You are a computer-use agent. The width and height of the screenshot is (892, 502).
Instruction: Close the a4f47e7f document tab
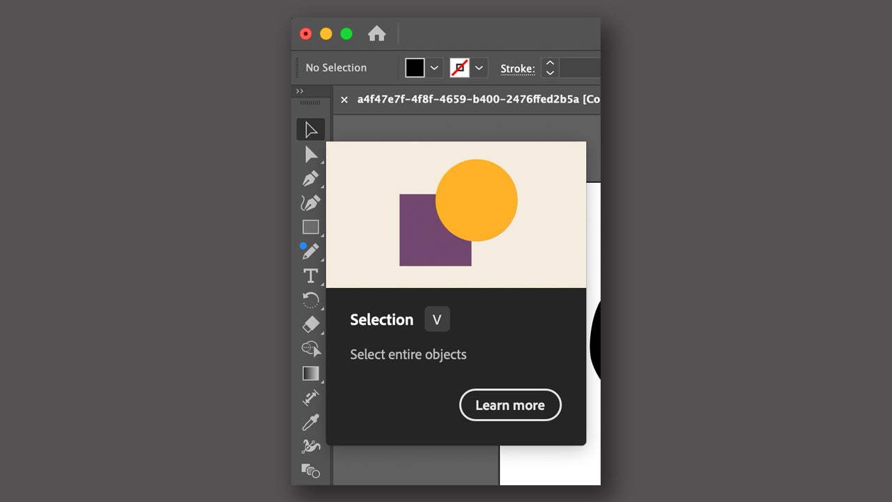pyautogui.click(x=344, y=100)
